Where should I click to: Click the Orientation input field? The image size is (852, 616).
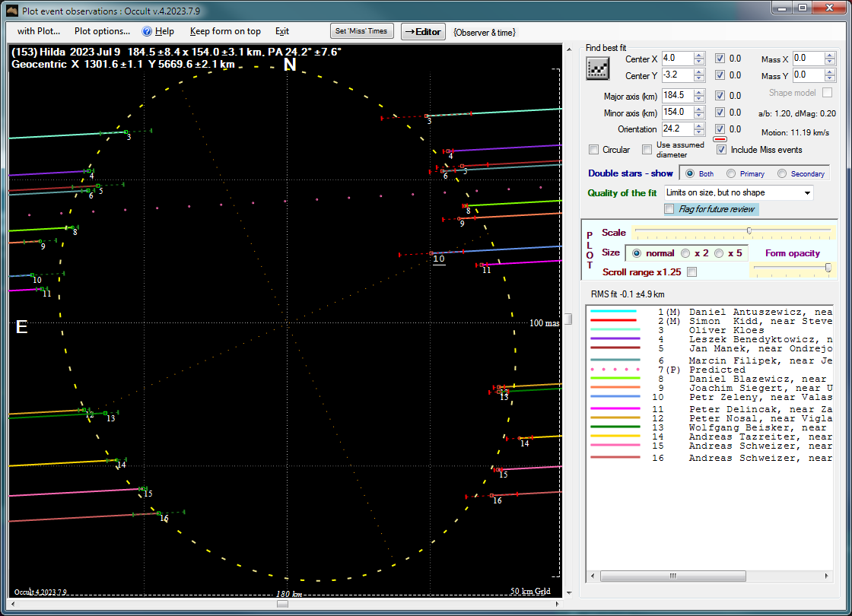click(x=677, y=129)
